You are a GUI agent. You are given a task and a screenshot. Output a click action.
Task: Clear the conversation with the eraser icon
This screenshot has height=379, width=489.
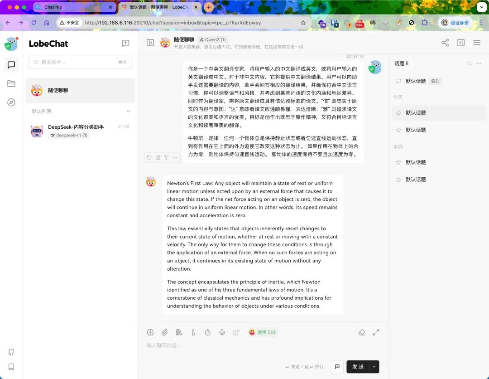pos(361,332)
